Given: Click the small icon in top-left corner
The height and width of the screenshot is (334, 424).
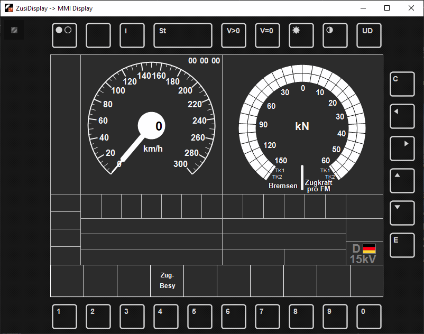Looking at the screenshot, I should coord(14,31).
